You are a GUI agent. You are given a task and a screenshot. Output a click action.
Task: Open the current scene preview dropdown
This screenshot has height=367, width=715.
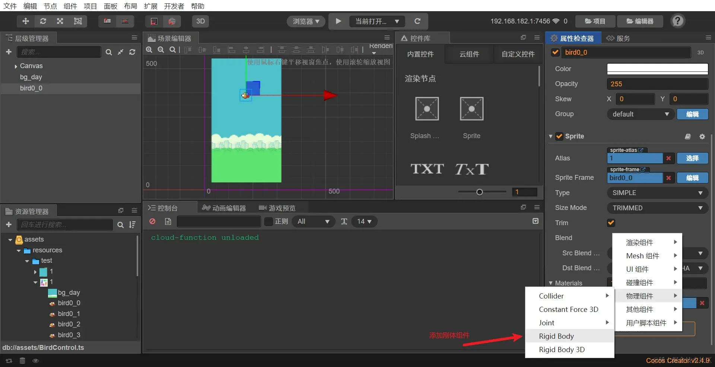click(x=377, y=21)
